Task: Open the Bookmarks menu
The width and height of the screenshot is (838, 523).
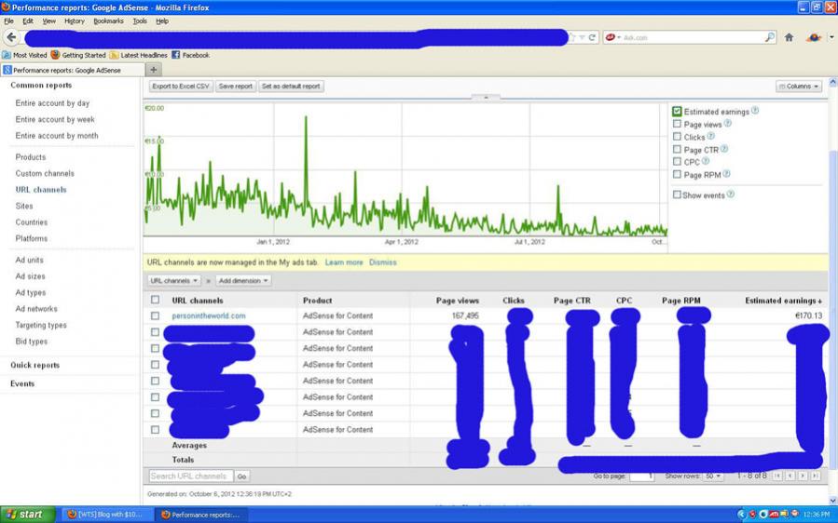Action: (108, 21)
